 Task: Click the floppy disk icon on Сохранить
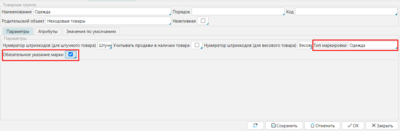tap(273, 126)
